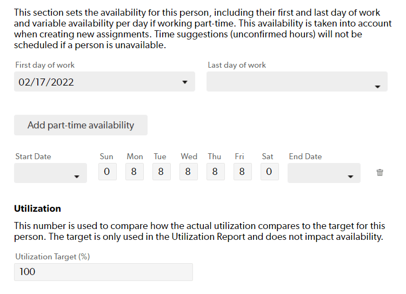Click the Last day of work arrow
This screenshot has height=294, width=406.
coord(377,87)
